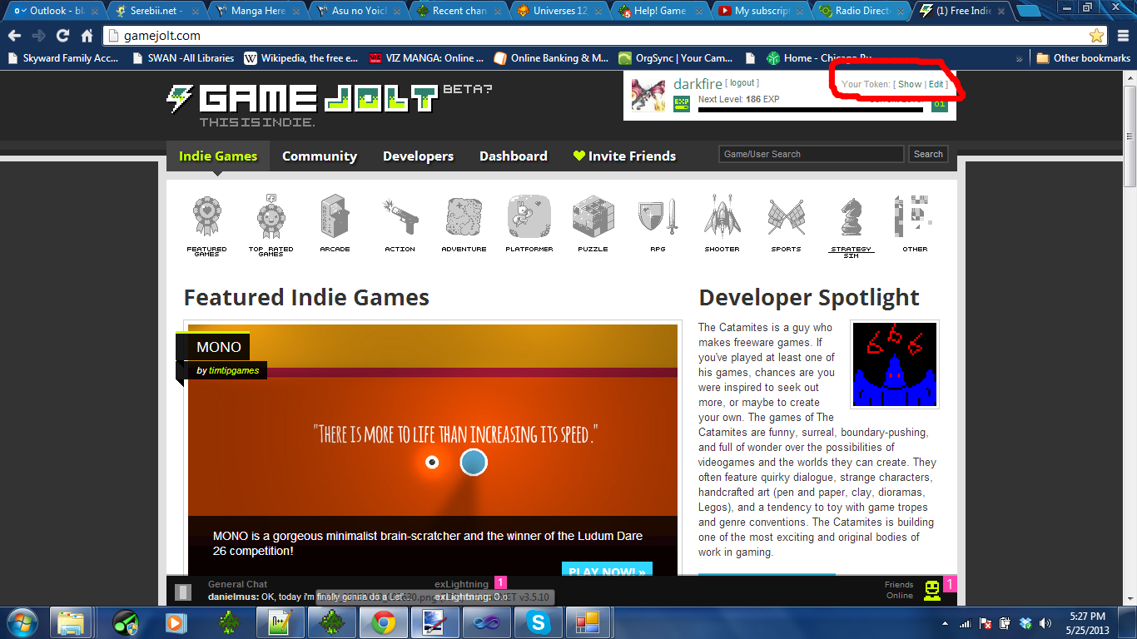Open the MONO featured game banner
Image resolution: width=1137 pixels, height=639 pixels.
click(x=433, y=449)
